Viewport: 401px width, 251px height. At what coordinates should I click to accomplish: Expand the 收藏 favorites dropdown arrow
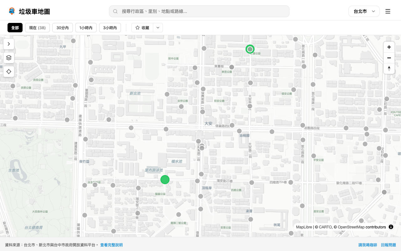coord(158,28)
